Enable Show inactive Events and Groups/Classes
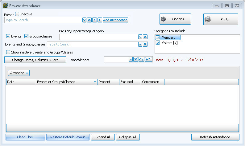Viewport: 245px width, 146px height. point(8,52)
